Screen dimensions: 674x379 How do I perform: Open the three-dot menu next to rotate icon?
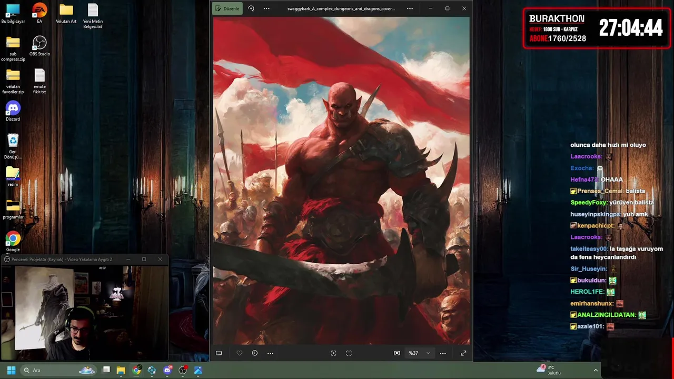(x=266, y=8)
